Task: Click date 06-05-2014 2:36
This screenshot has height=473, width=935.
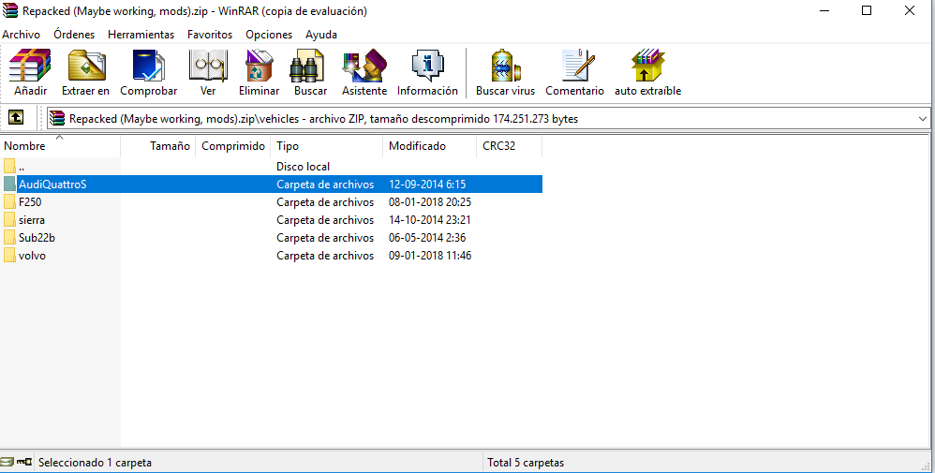Action: (427, 238)
